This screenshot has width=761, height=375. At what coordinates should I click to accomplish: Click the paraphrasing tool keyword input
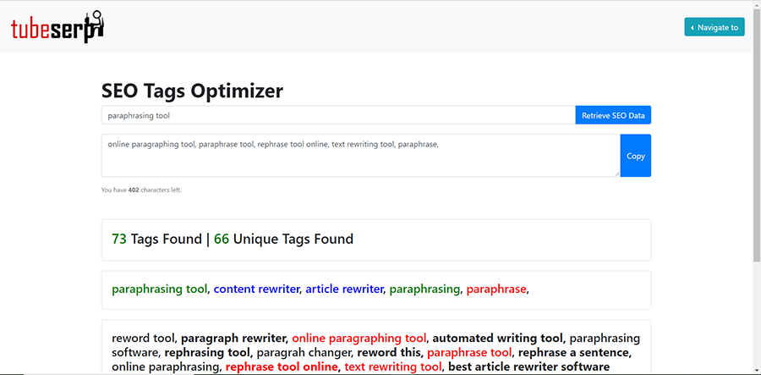pyautogui.click(x=338, y=115)
